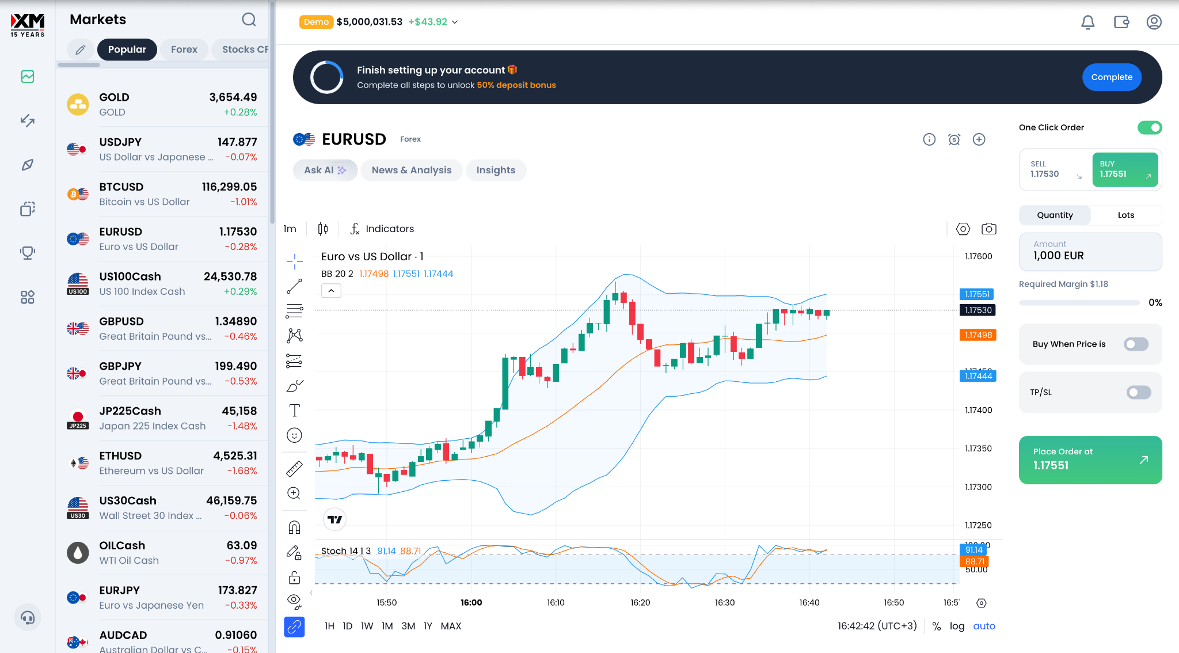
Task: Select the brush drawing tool
Action: coord(294,385)
